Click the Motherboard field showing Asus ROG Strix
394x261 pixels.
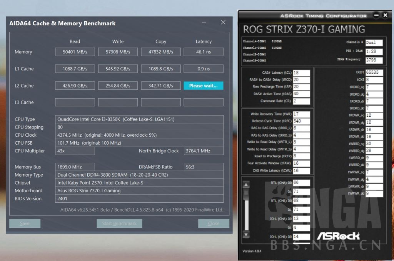coord(139,190)
